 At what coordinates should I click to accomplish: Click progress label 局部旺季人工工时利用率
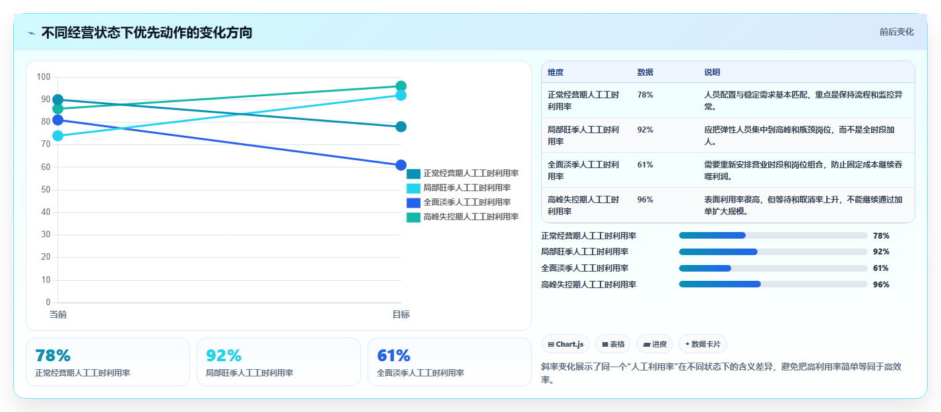[x=585, y=252]
